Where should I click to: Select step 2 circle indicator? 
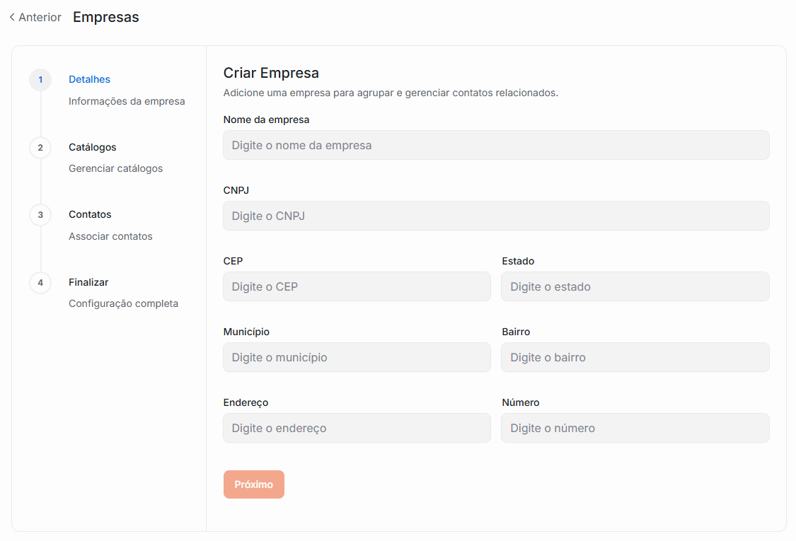40,147
